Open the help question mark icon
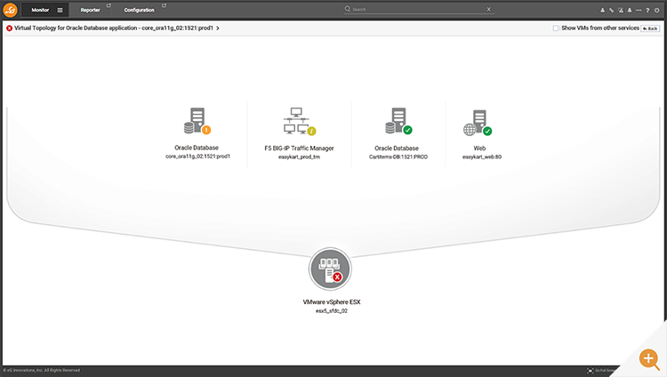Image resolution: width=667 pixels, height=377 pixels. (x=647, y=10)
